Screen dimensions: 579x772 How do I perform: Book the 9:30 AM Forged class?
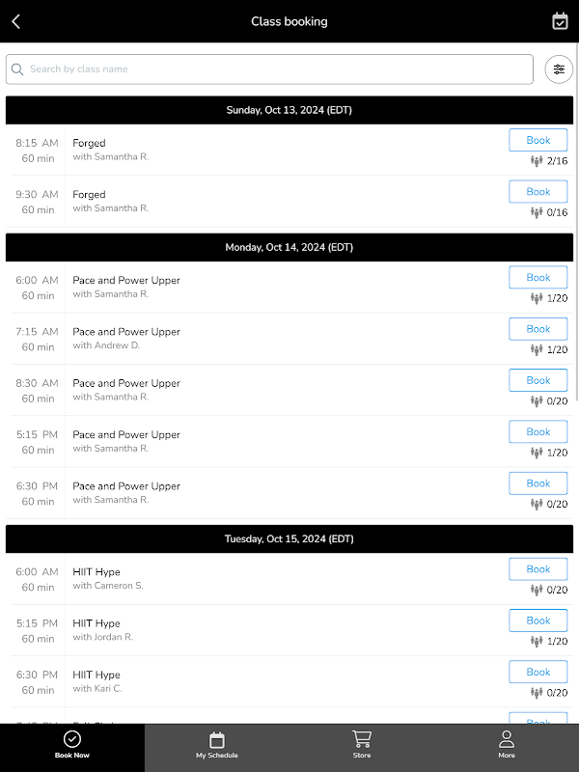[x=538, y=191]
